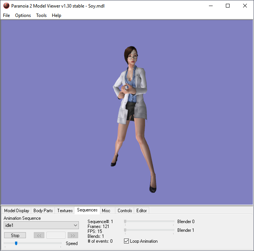Close the Model Viewer window
The height and width of the screenshot is (251, 254).
245,6
